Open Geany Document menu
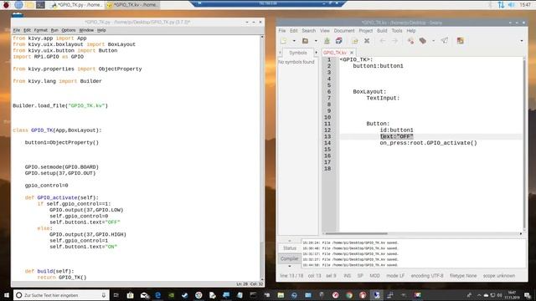This screenshot has width=536, height=301. (344, 31)
